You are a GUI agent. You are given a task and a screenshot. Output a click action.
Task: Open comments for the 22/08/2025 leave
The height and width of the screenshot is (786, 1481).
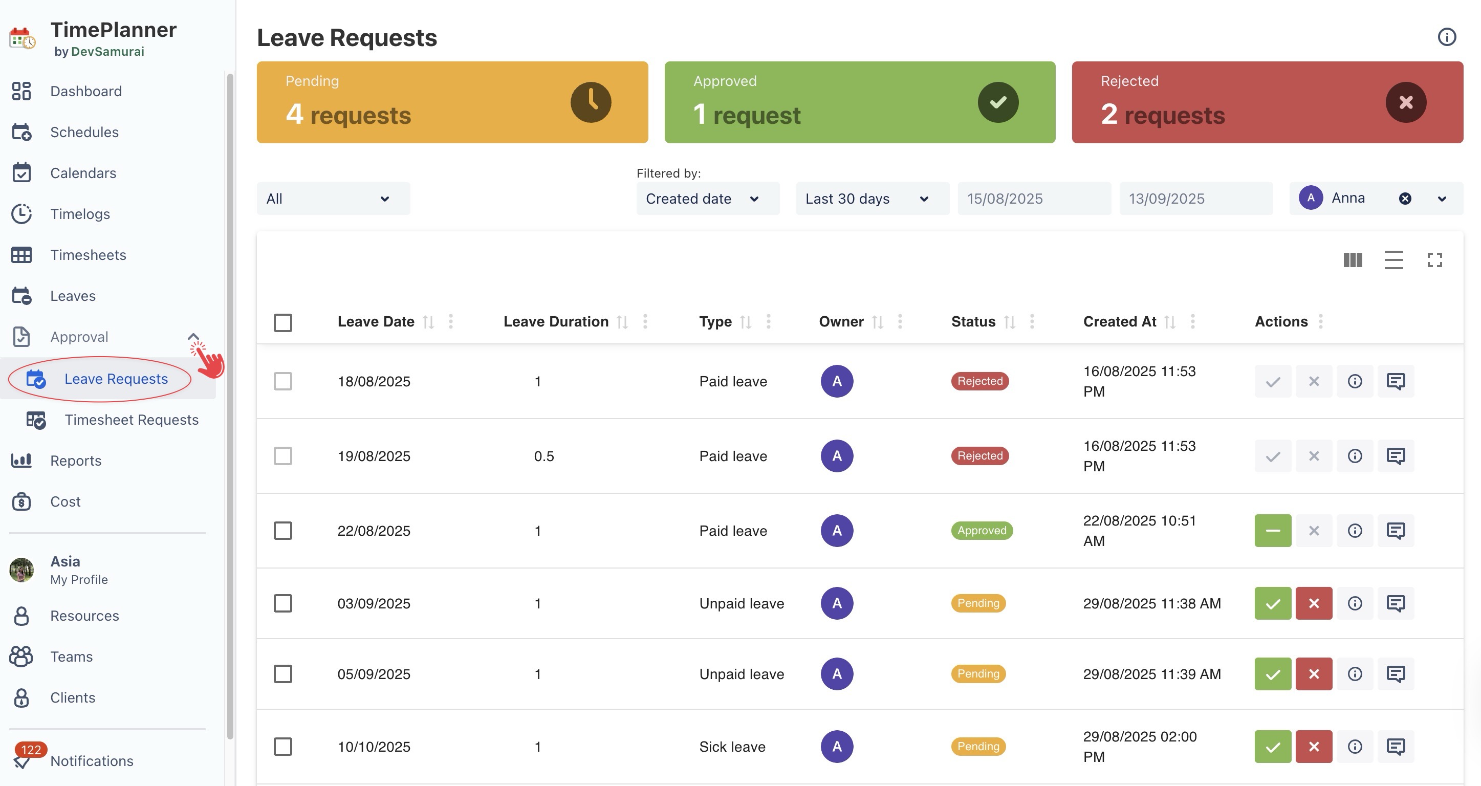tap(1396, 531)
